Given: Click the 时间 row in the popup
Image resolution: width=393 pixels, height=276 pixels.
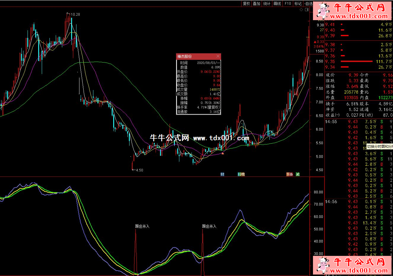Looking at the screenshot, I should pyautogui.click(x=199, y=63).
